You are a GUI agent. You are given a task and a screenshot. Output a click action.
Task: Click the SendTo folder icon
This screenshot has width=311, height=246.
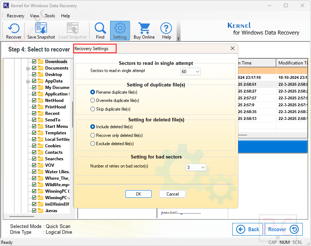40,120
